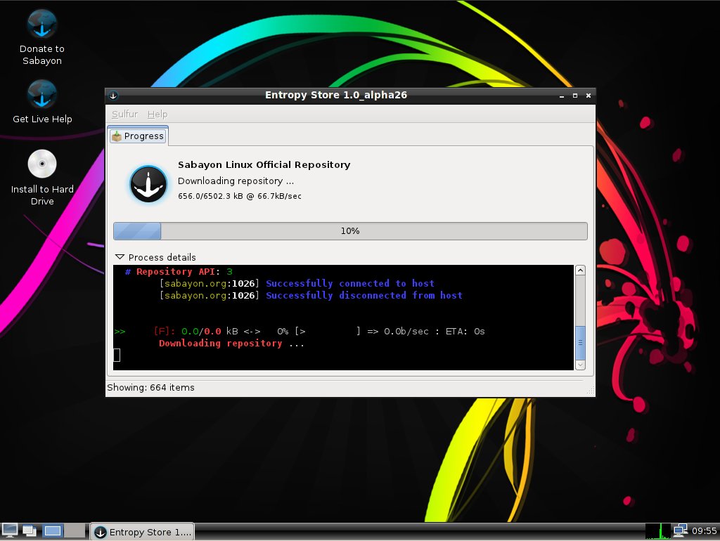This screenshot has height=541, width=720.
Task: Click the 'ETA: 0s' download status line
Action: pos(300,332)
